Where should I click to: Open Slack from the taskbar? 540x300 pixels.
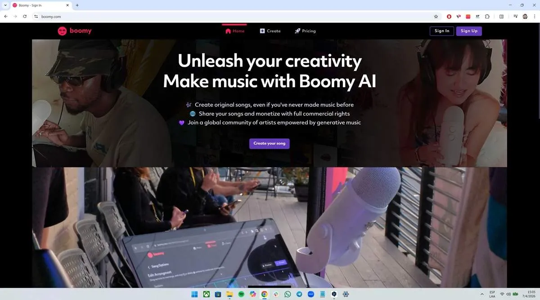[x=276, y=294]
